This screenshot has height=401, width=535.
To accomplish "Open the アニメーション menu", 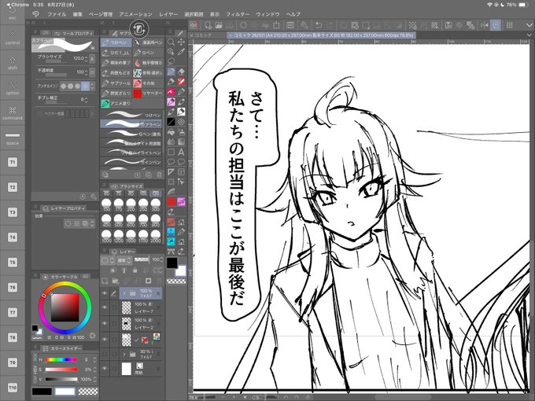I will click(135, 14).
